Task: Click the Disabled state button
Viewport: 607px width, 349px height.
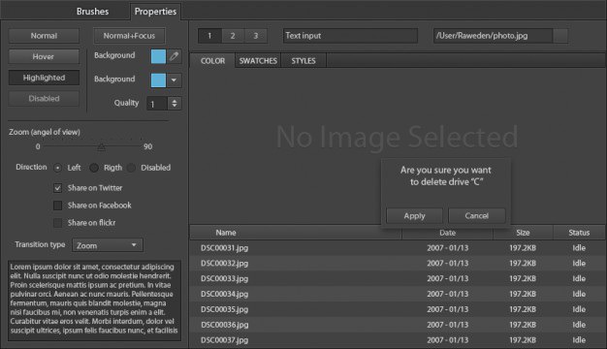Action: click(x=44, y=98)
